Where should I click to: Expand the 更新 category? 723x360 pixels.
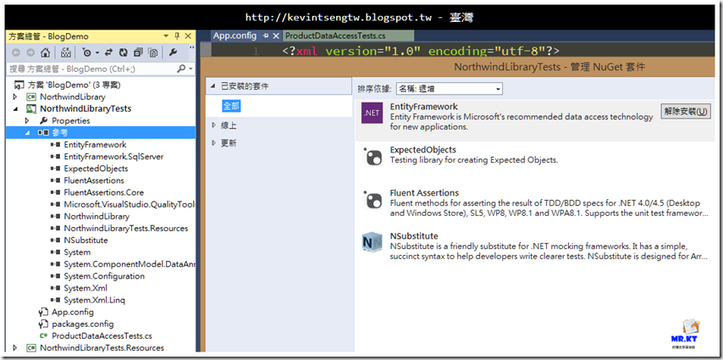click(x=213, y=143)
